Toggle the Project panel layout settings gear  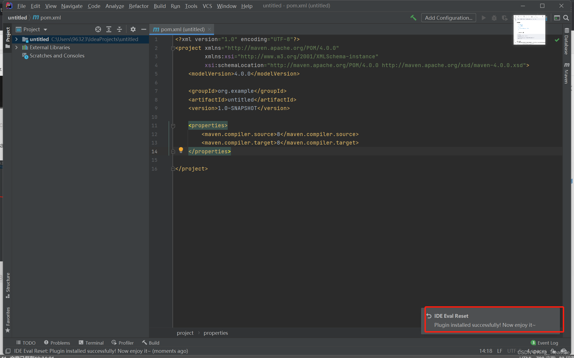[x=132, y=29]
